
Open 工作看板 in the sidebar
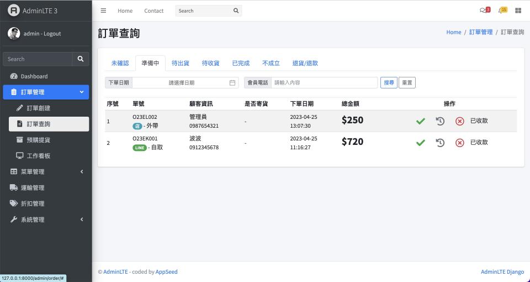[x=39, y=156]
